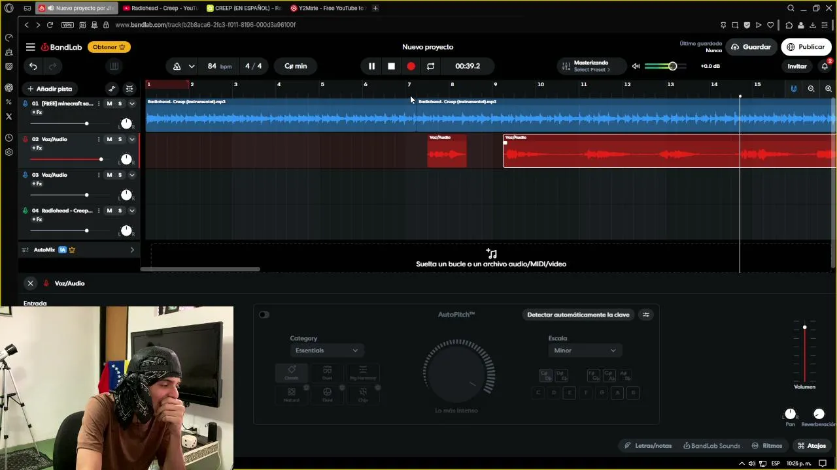
Task: Undo the last action
Action: (x=33, y=66)
